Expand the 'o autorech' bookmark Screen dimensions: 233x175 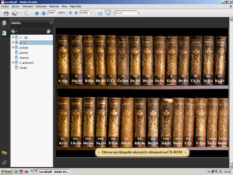click(13, 62)
